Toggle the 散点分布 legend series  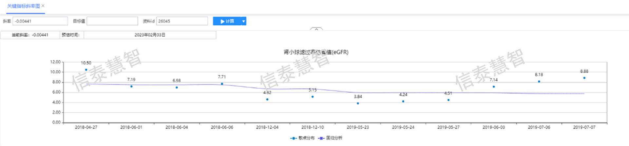302,138
